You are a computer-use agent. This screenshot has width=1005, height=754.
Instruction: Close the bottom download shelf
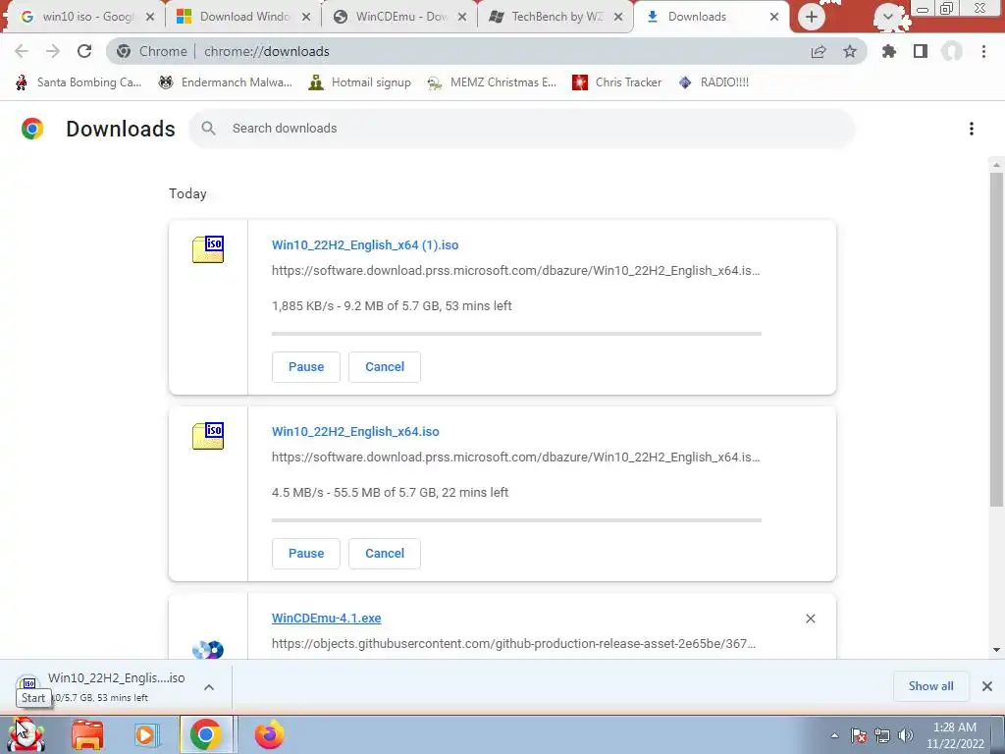point(987,686)
